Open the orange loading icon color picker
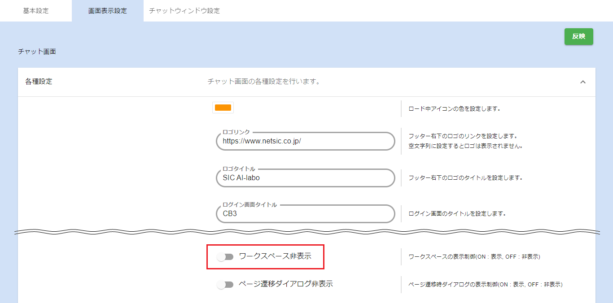Image resolution: width=613 pixels, height=303 pixels. (x=223, y=108)
